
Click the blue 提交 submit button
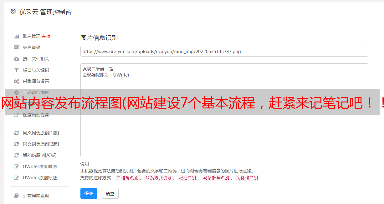coord(89,193)
